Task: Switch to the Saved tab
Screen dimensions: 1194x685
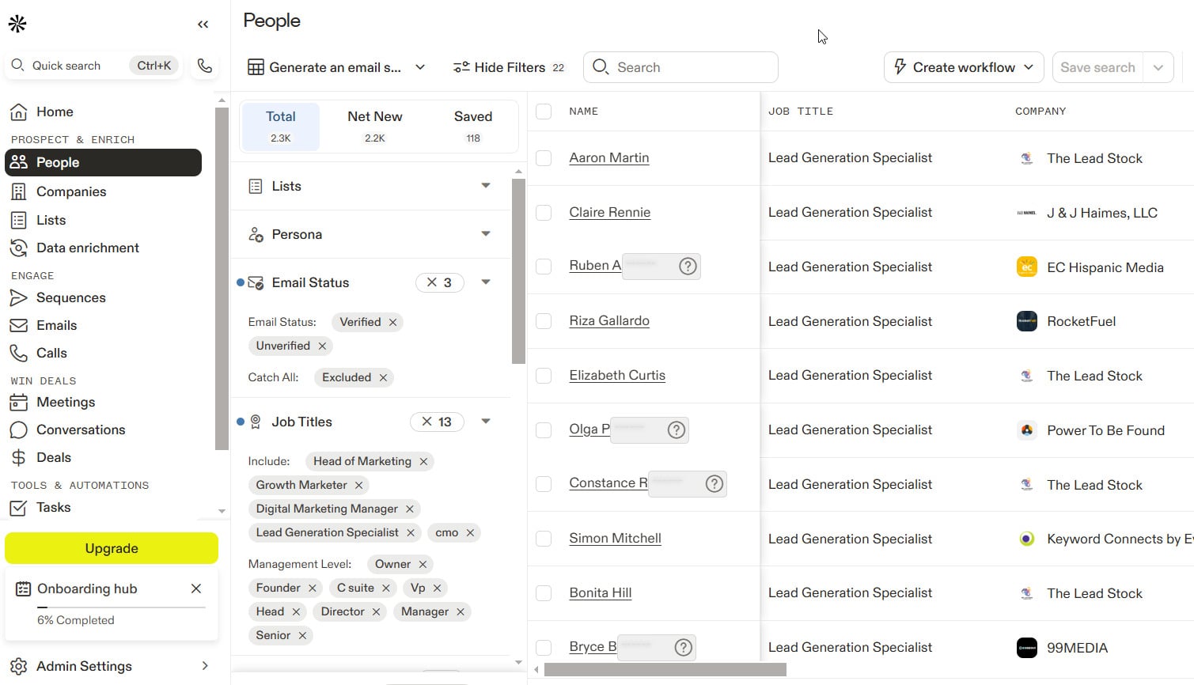Action: [x=473, y=127]
